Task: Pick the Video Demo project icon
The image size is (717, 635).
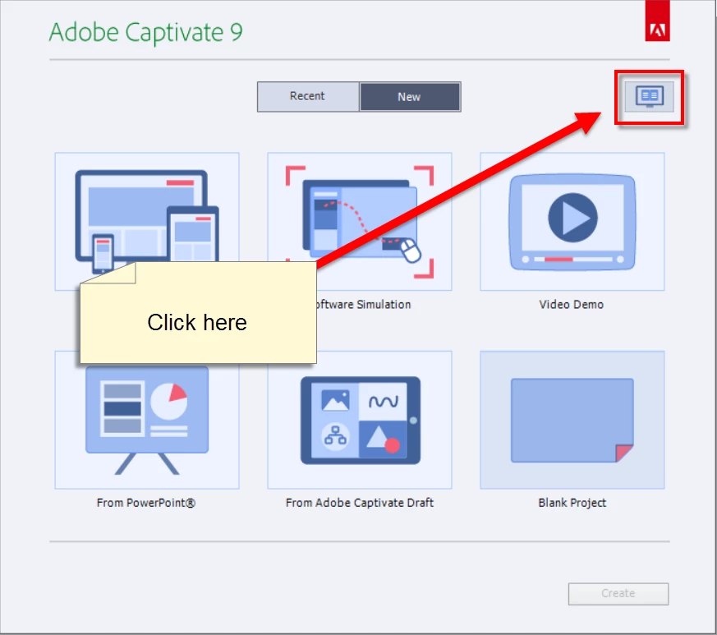Action: tap(572, 222)
